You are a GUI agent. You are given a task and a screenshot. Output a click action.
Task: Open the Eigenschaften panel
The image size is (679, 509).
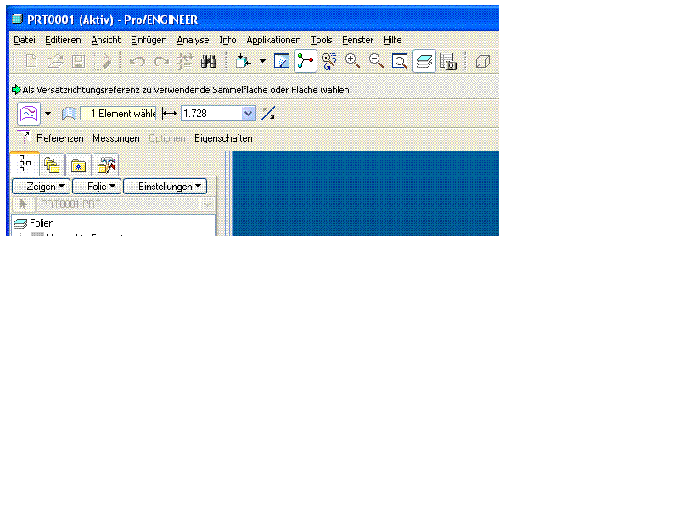click(223, 138)
